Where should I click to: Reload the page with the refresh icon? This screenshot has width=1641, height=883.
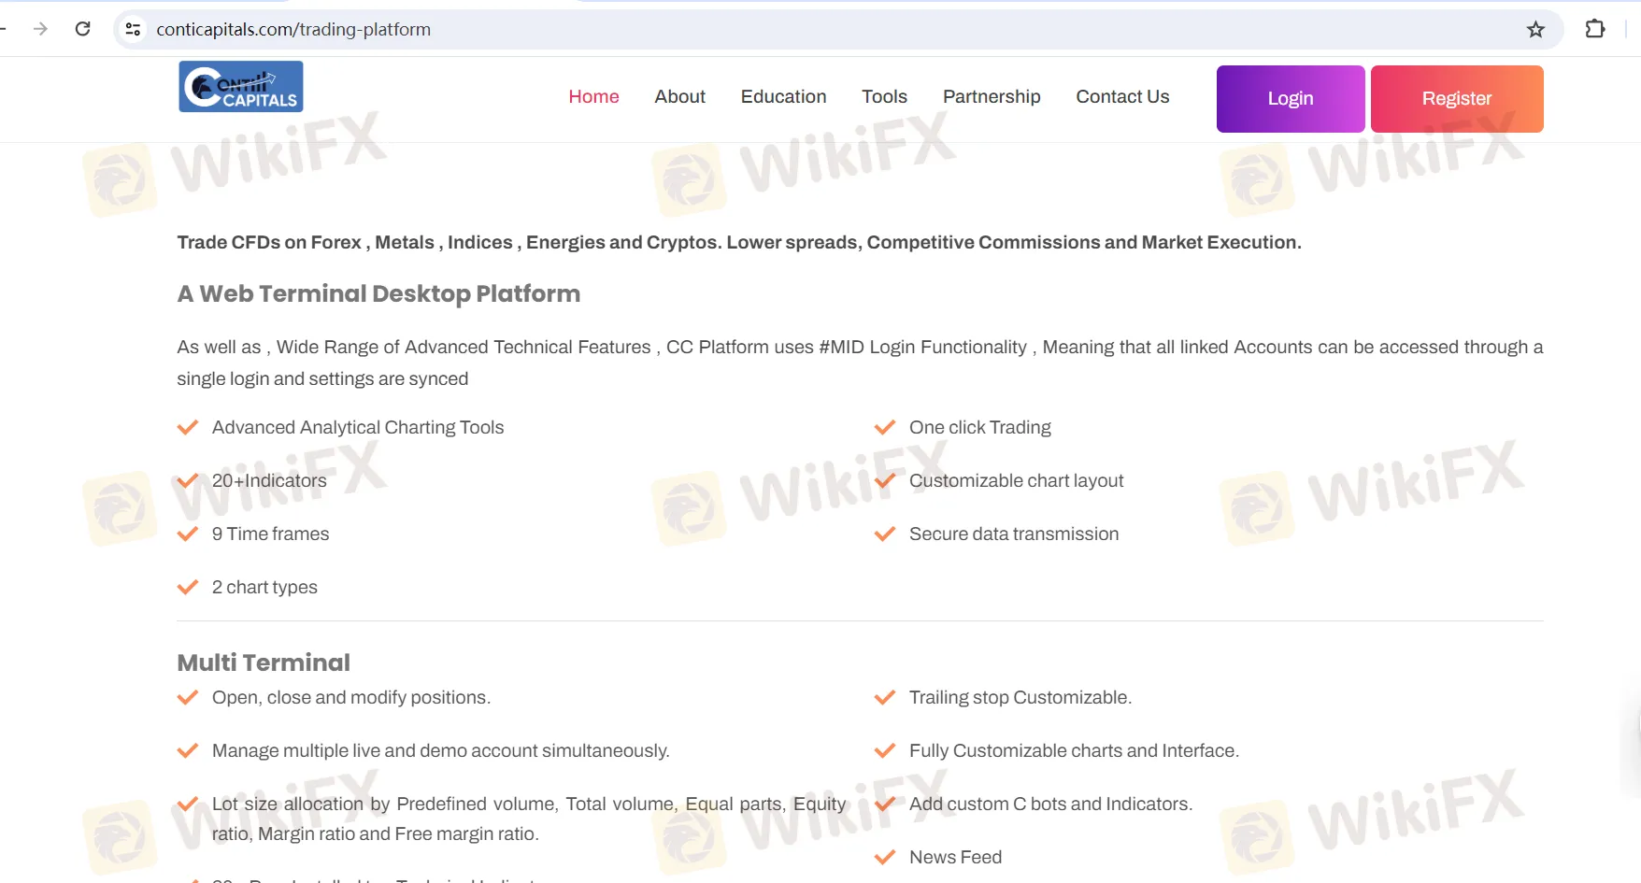83,29
